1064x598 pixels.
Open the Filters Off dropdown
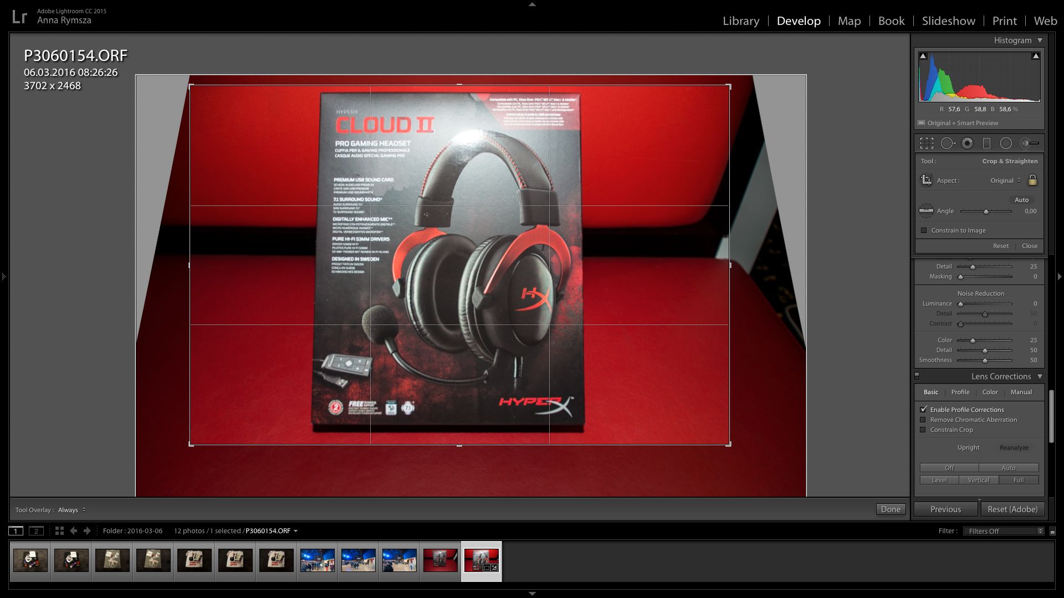pos(1003,531)
